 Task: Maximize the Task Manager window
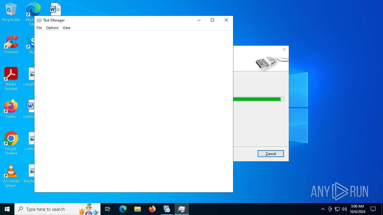click(x=212, y=20)
